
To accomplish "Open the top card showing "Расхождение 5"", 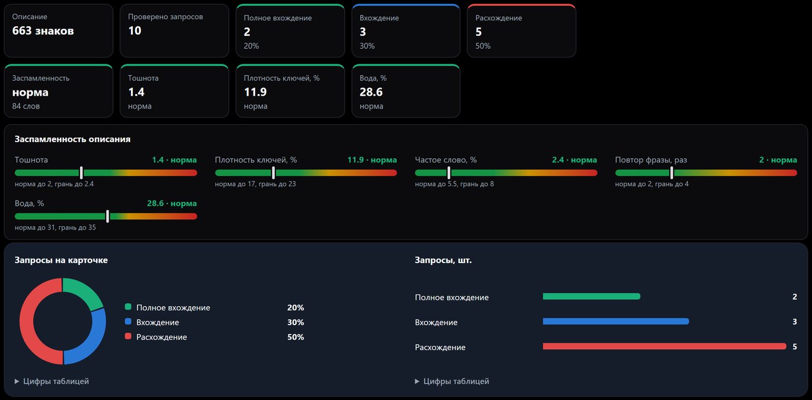I will (521, 31).
